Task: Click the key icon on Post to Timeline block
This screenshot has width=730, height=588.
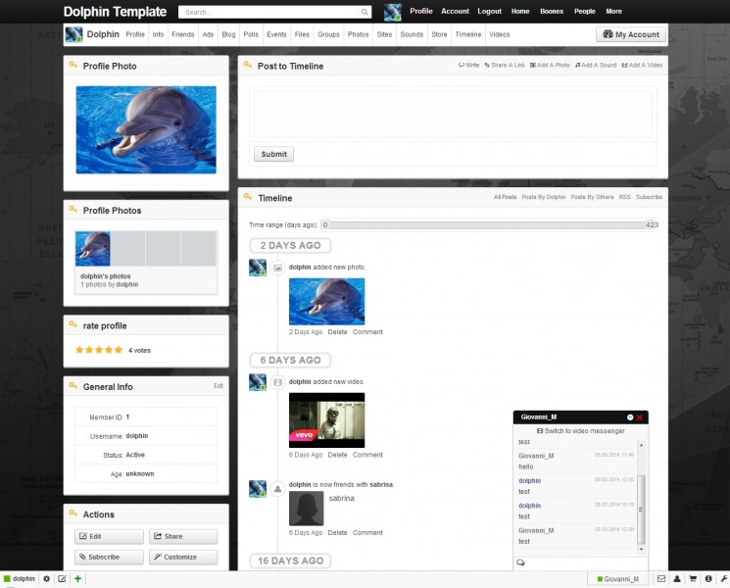Action: (x=248, y=65)
